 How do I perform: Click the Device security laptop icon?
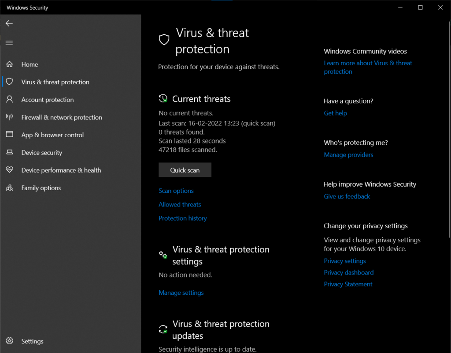pyautogui.click(x=10, y=152)
